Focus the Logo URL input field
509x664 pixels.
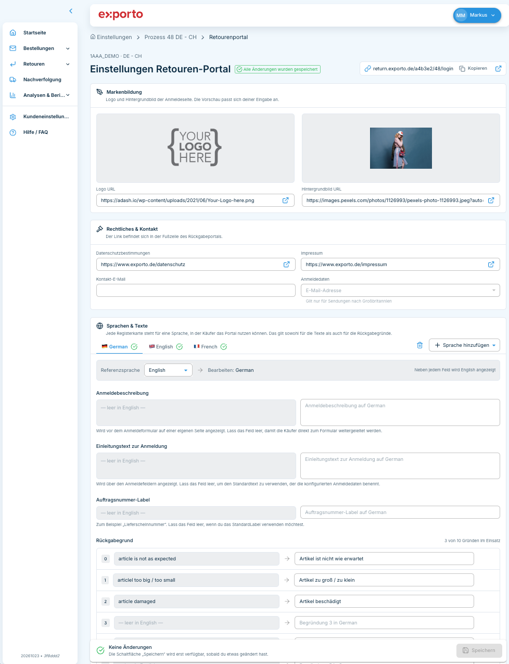pos(195,201)
